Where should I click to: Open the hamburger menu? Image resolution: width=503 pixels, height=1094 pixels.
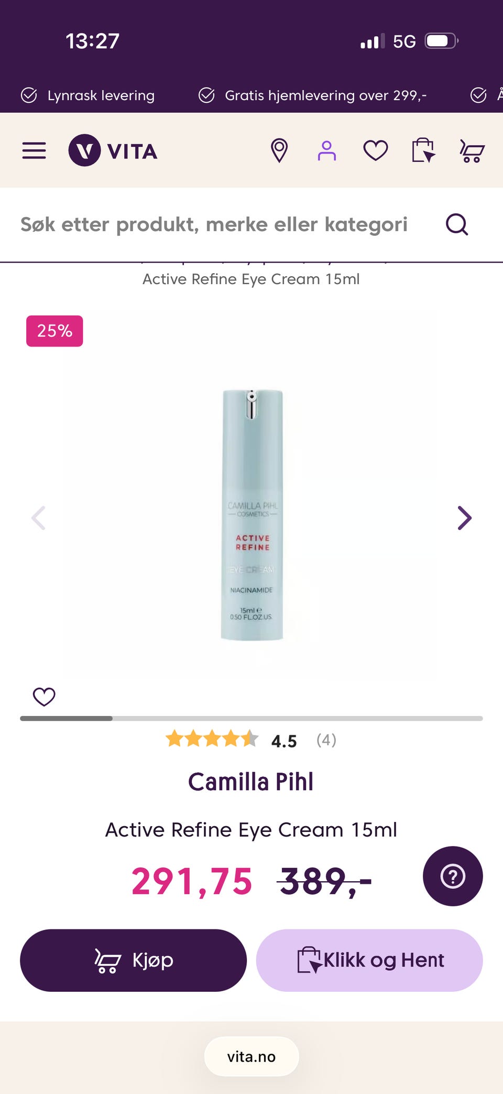[34, 150]
